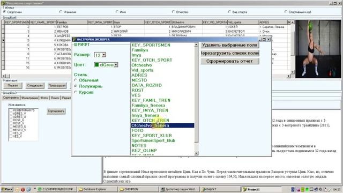Switch to the Сортировка tab
Screen dimensions: 343x193
(11, 98)
